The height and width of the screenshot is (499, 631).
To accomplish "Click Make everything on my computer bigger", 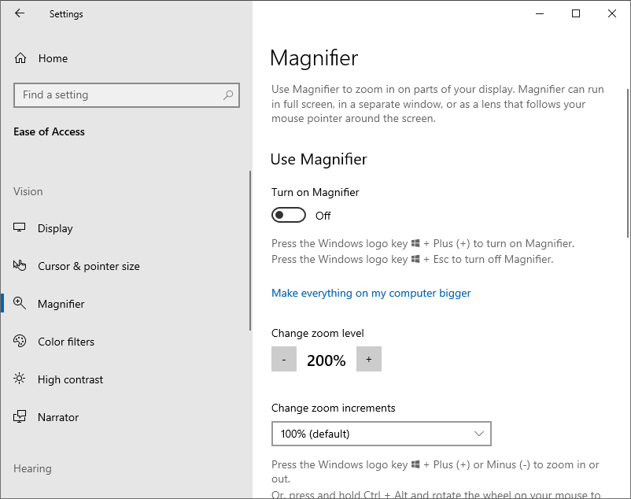I will (x=371, y=293).
